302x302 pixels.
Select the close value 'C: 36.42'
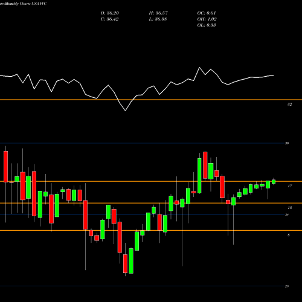point(109,19)
